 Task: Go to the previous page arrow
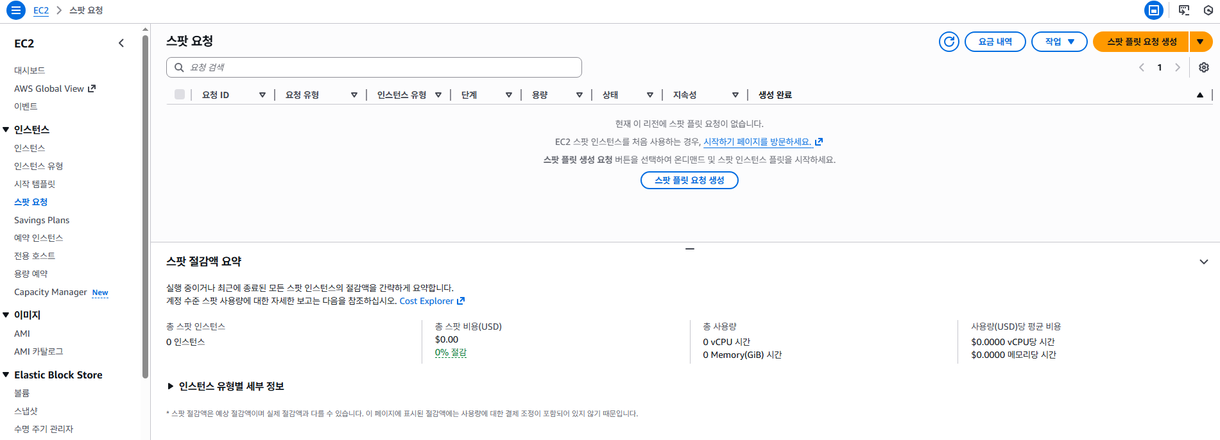pos(1142,67)
